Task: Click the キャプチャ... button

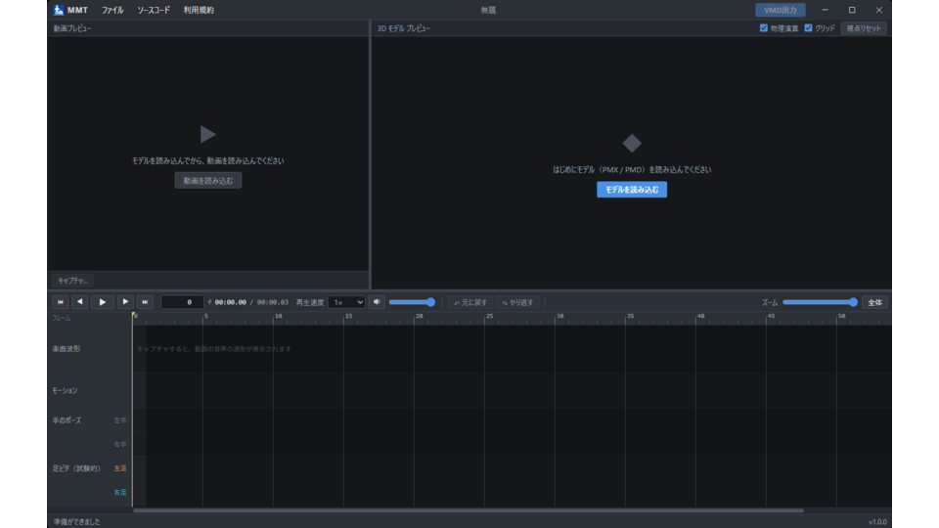Action: click(73, 281)
